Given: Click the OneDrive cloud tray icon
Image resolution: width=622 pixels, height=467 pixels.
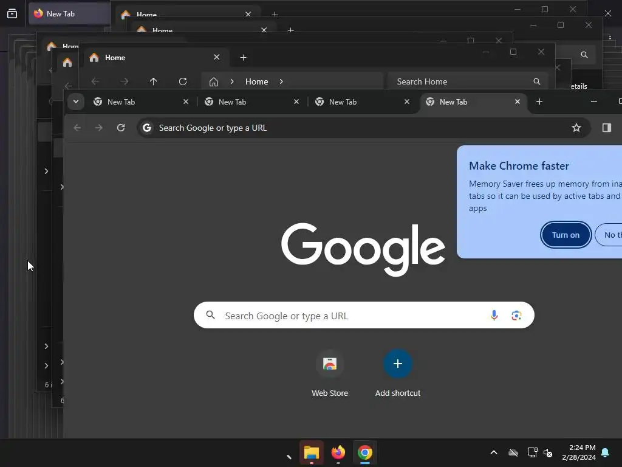Looking at the screenshot, I should 513,452.
